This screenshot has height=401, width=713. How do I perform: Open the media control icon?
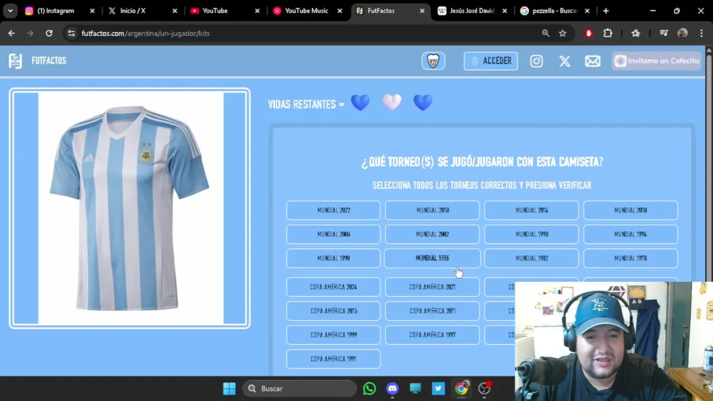pyautogui.click(x=663, y=33)
